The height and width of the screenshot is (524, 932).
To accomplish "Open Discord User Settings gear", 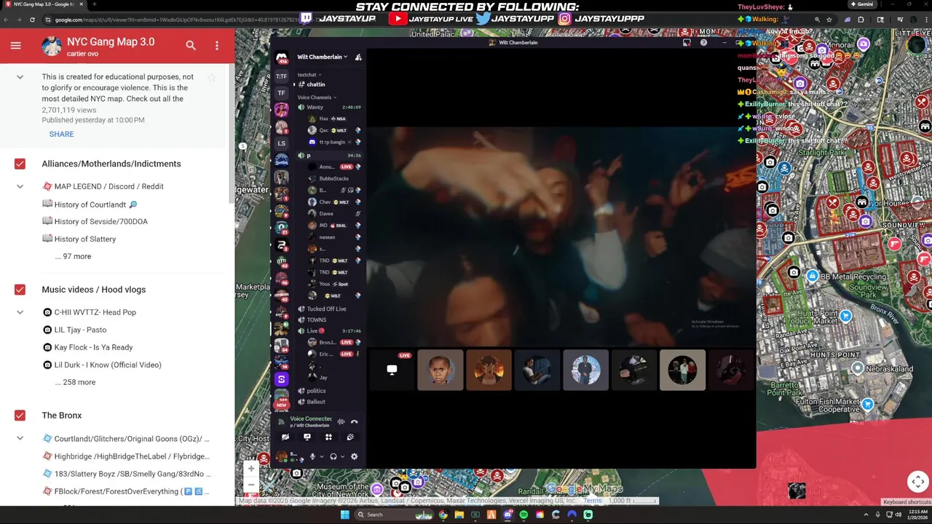I will (x=355, y=456).
